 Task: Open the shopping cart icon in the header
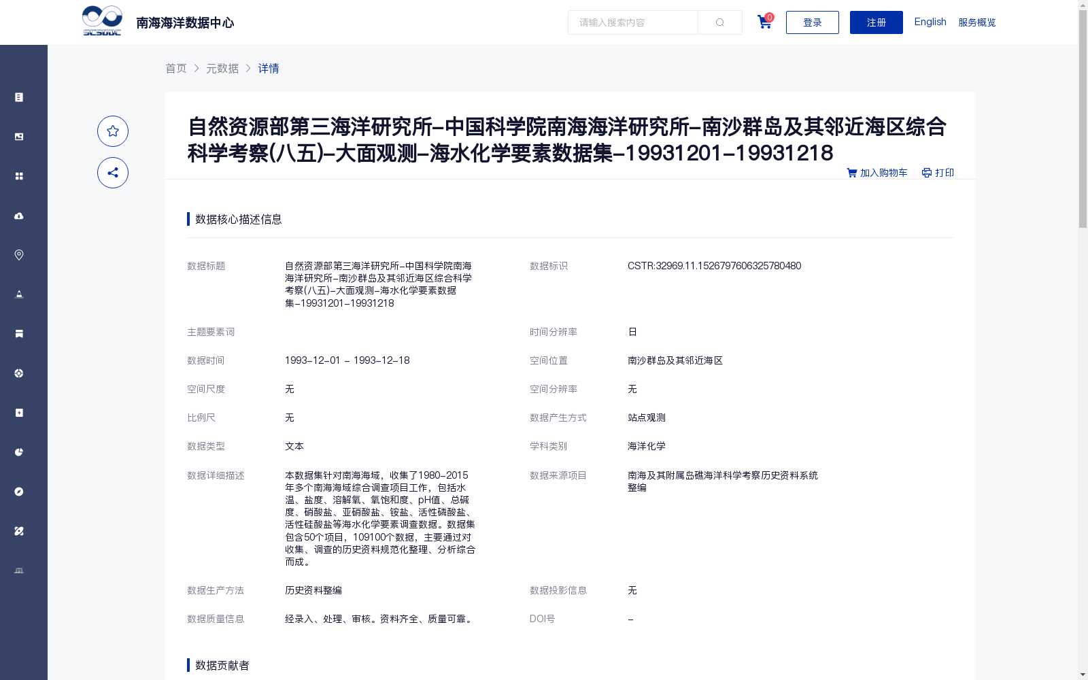(764, 22)
